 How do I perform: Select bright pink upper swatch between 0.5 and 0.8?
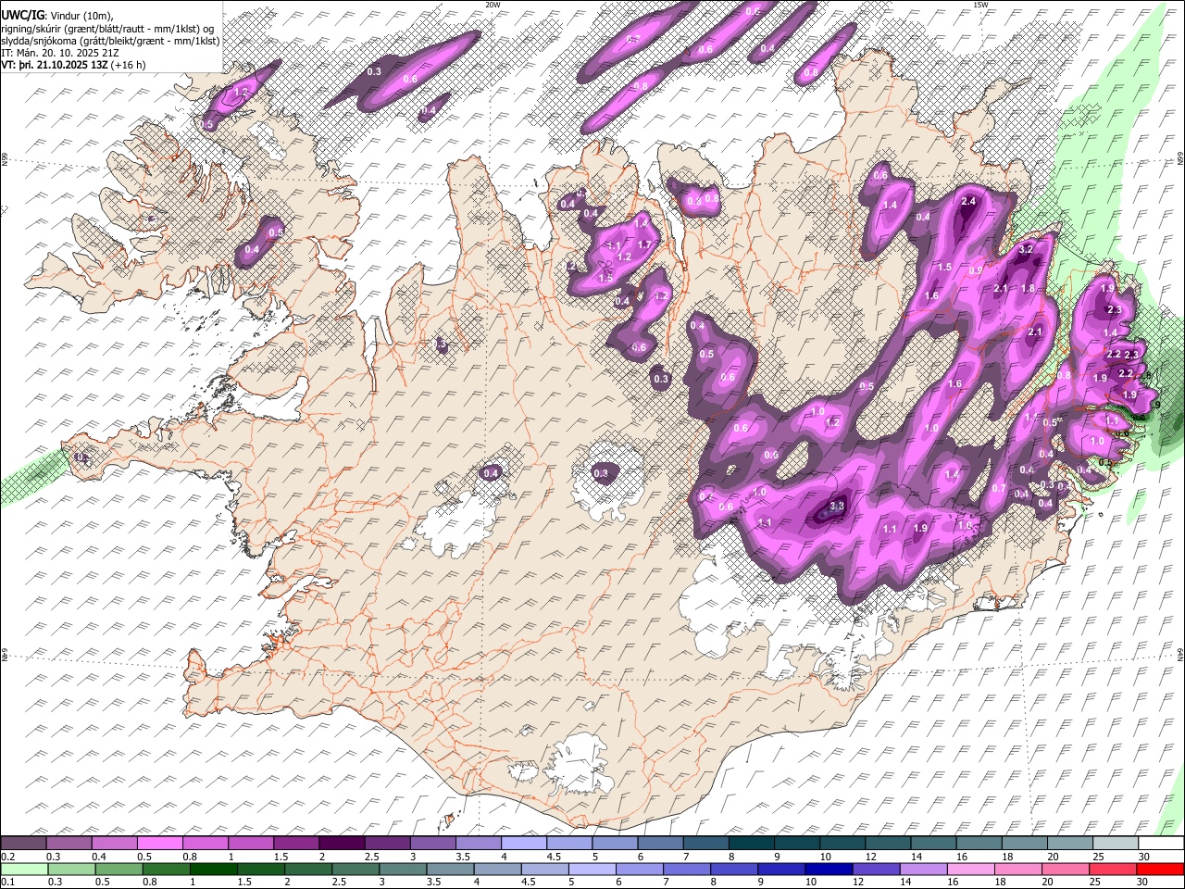[159, 843]
